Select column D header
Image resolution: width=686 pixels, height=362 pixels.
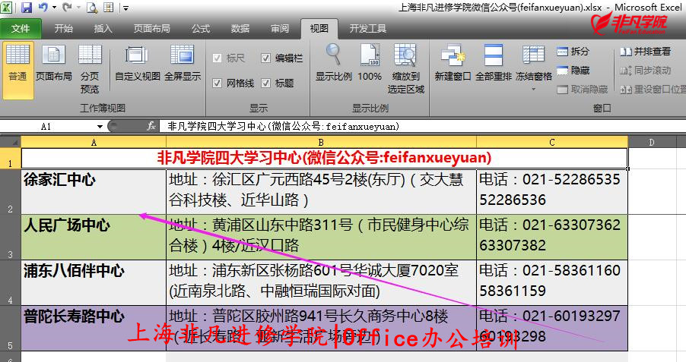coord(652,143)
